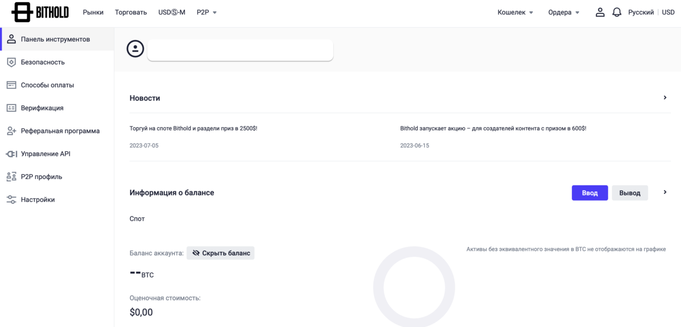Click the Ввод deposit button

(589, 193)
